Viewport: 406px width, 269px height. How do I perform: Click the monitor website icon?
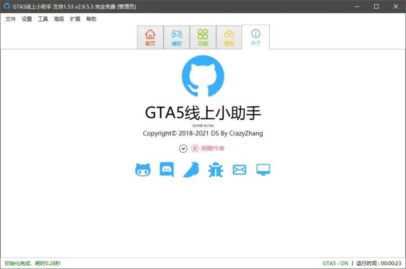pyautogui.click(x=263, y=170)
